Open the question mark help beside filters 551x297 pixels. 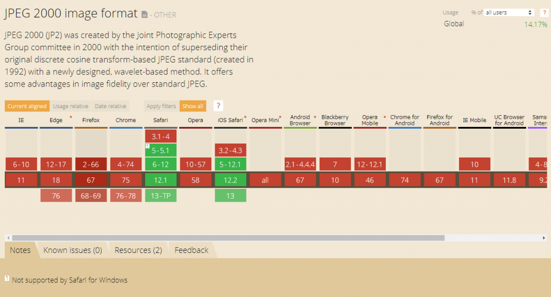click(218, 106)
